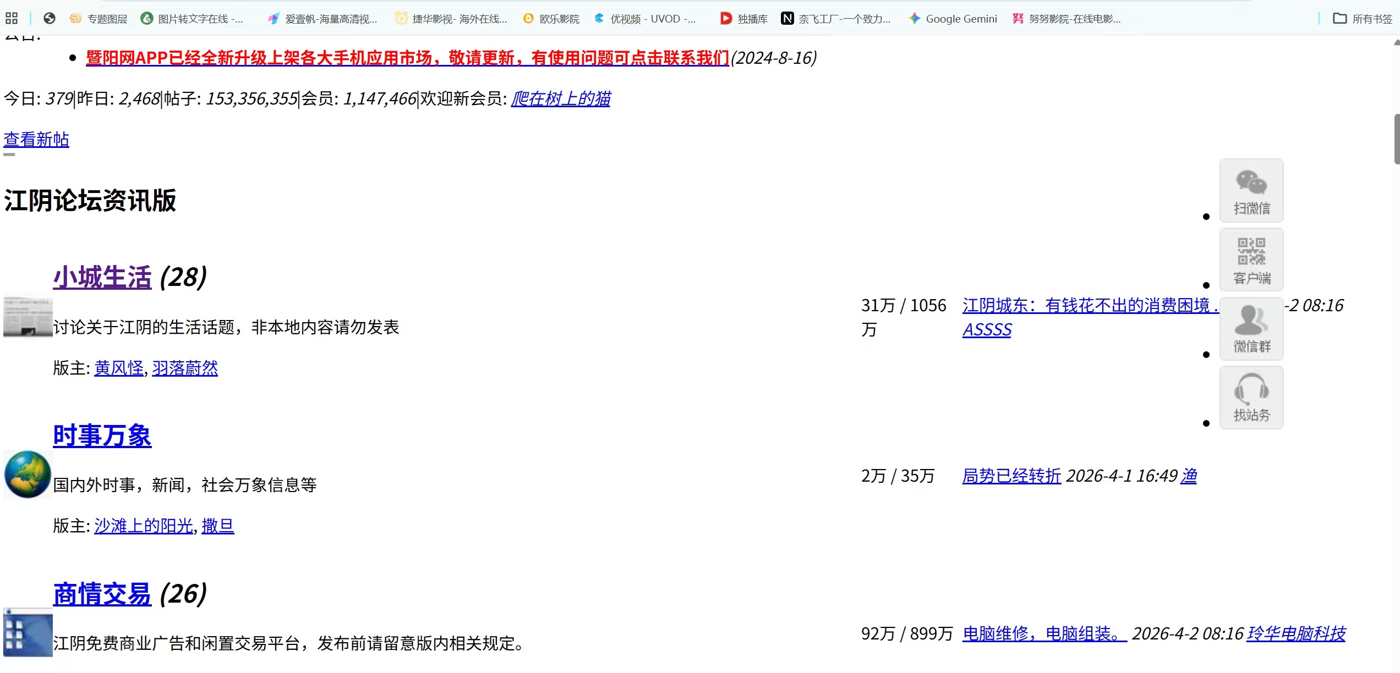Open the 商情交易 forum link

tap(102, 594)
